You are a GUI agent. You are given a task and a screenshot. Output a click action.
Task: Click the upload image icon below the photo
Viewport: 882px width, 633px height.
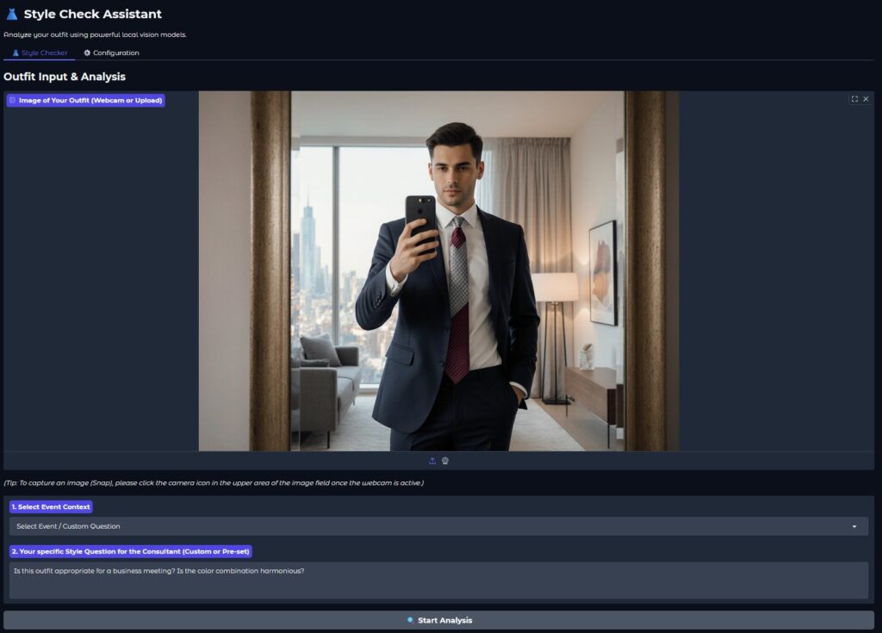pyautogui.click(x=432, y=461)
